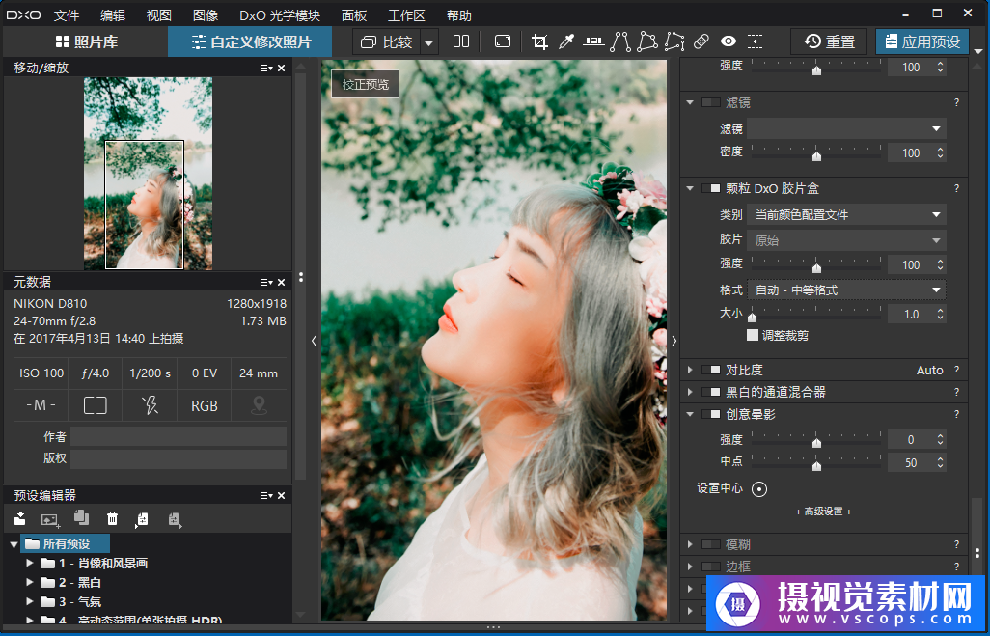Image resolution: width=990 pixels, height=636 pixels.
Task: Click the 重置 reset button
Action: pyautogui.click(x=830, y=41)
